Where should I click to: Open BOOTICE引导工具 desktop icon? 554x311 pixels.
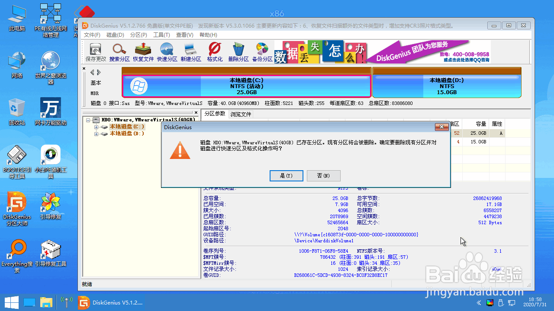tap(17, 162)
